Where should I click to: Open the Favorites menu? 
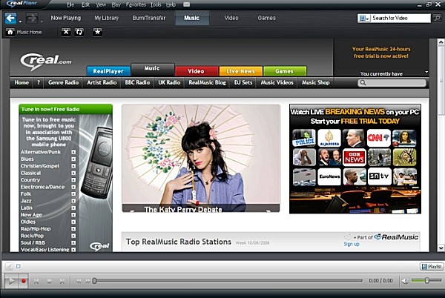[136, 5]
